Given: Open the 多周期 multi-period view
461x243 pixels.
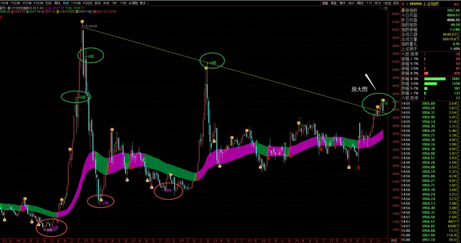Looking at the screenshot, I should [133, 3].
